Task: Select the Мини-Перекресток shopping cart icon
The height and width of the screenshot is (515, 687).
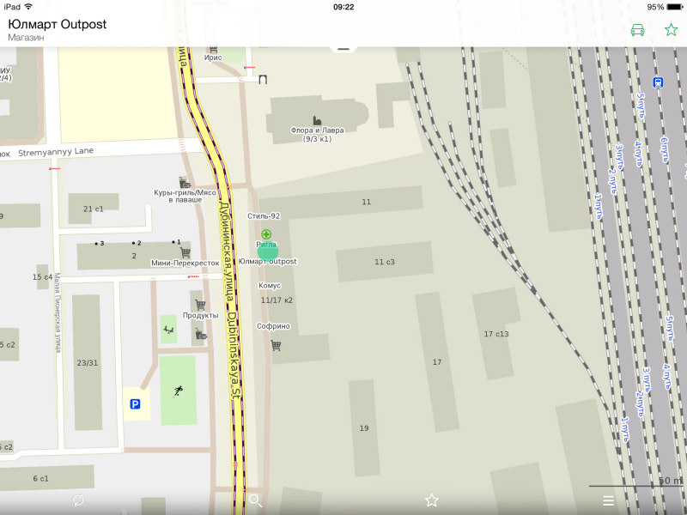Action: coord(185,252)
